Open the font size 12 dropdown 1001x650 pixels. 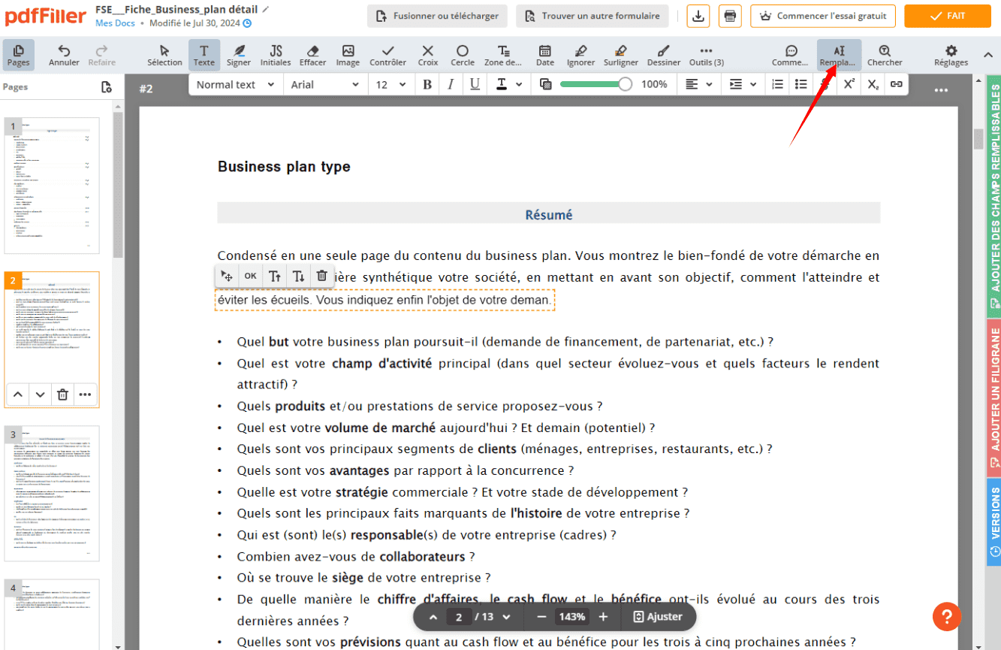coord(390,84)
